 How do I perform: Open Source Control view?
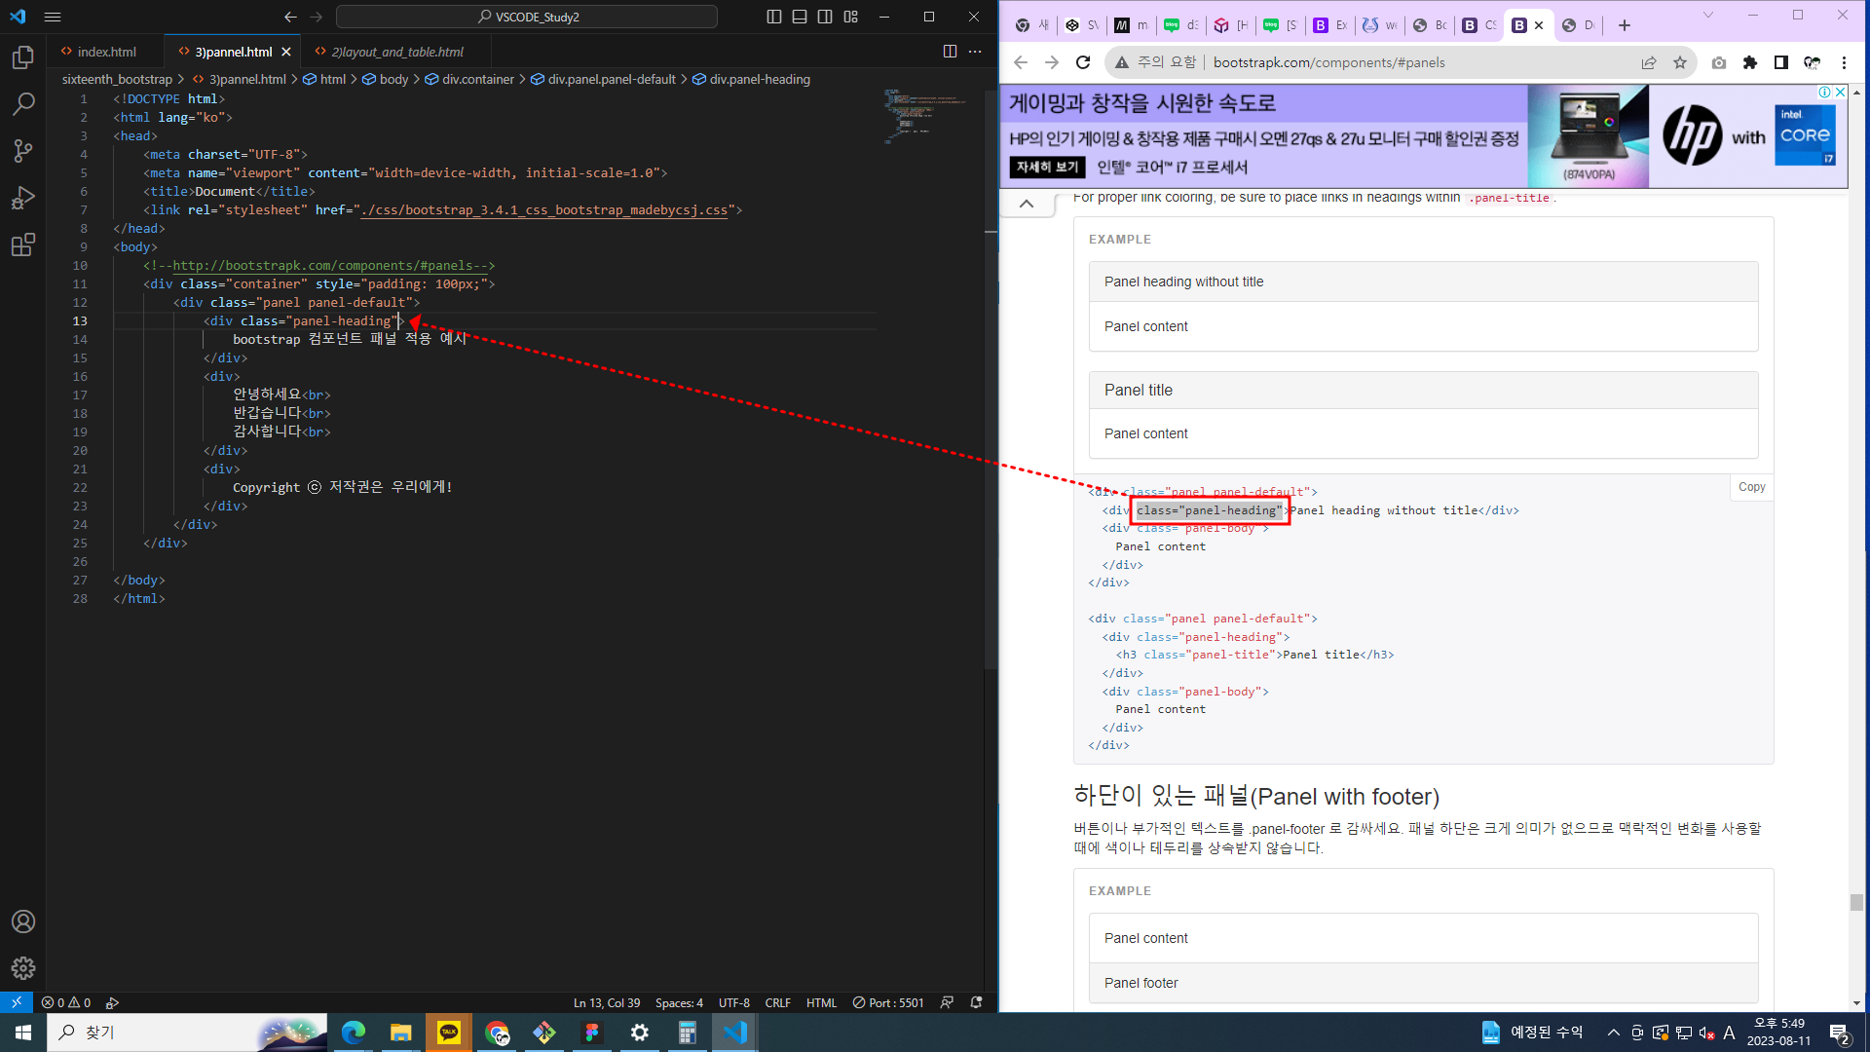[23, 151]
